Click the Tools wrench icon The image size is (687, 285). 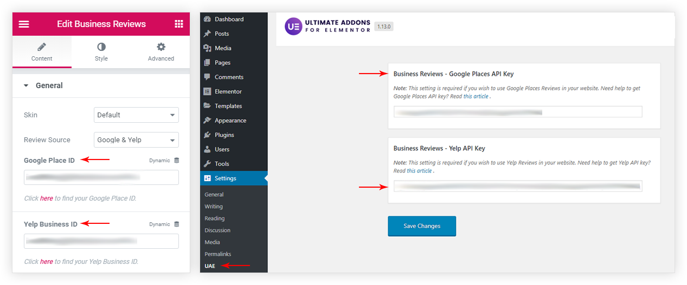click(207, 164)
